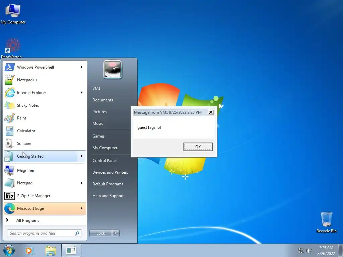Open Control Panel
This screenshot has height=257, width=343.
click(x=105, y=161)
